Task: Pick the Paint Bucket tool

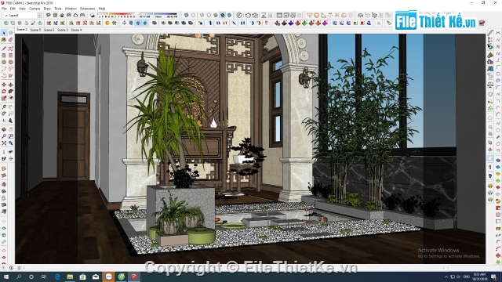Action: (x=4, y=40)
